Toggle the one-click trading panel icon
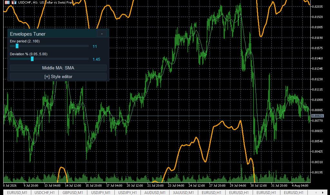This screenshot has height=195, width=330. [14, 3]
